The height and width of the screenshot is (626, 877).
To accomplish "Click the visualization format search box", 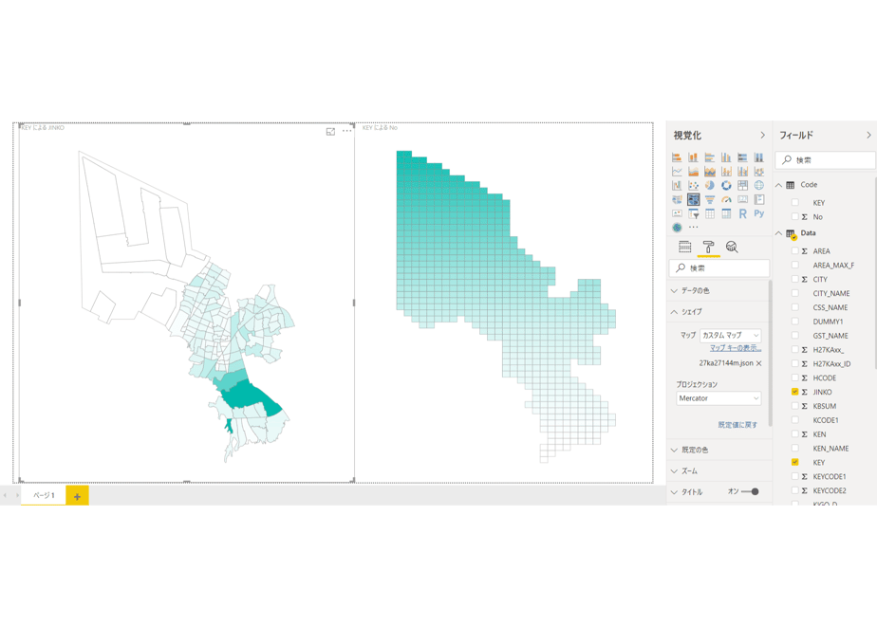I will tap(719, 268).
